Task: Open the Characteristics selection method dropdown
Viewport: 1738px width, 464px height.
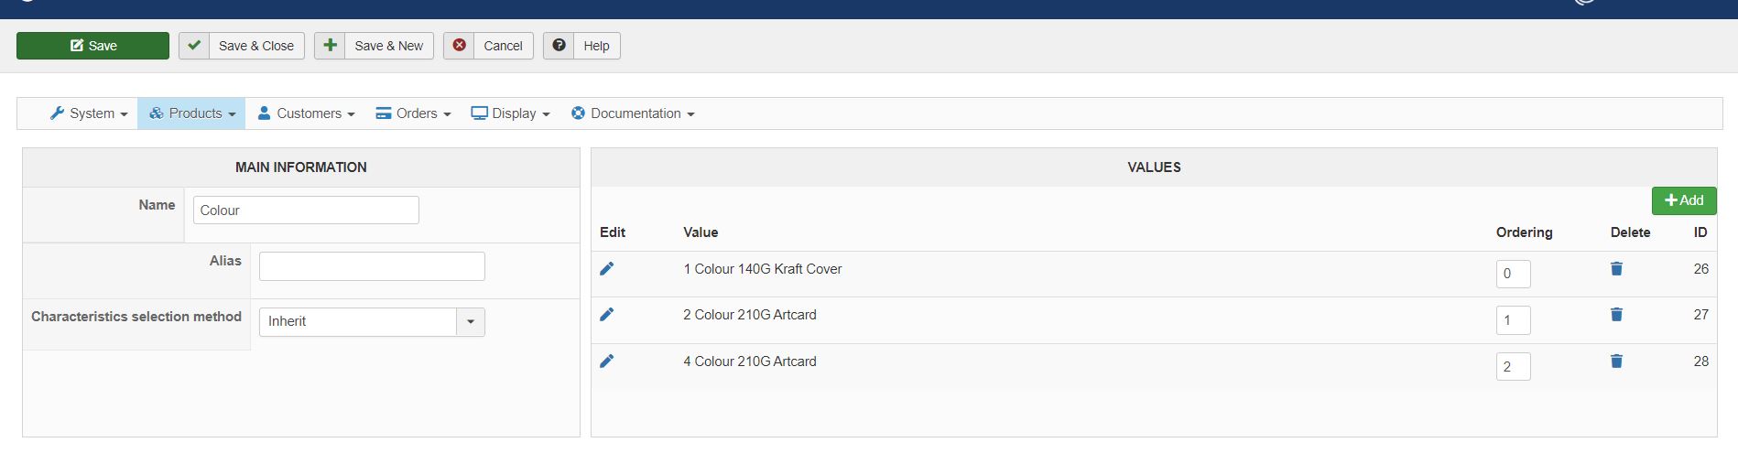Action: (470, 322)
